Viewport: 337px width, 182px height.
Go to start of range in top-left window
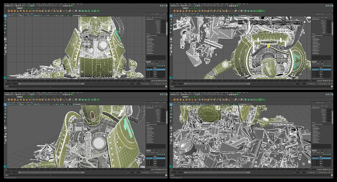[x=152, y=81]
